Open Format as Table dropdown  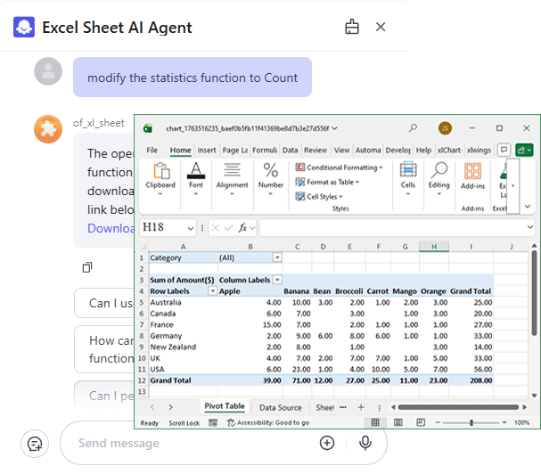(x=327, y=182)
